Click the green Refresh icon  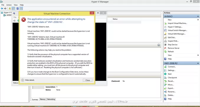point(165,52)
